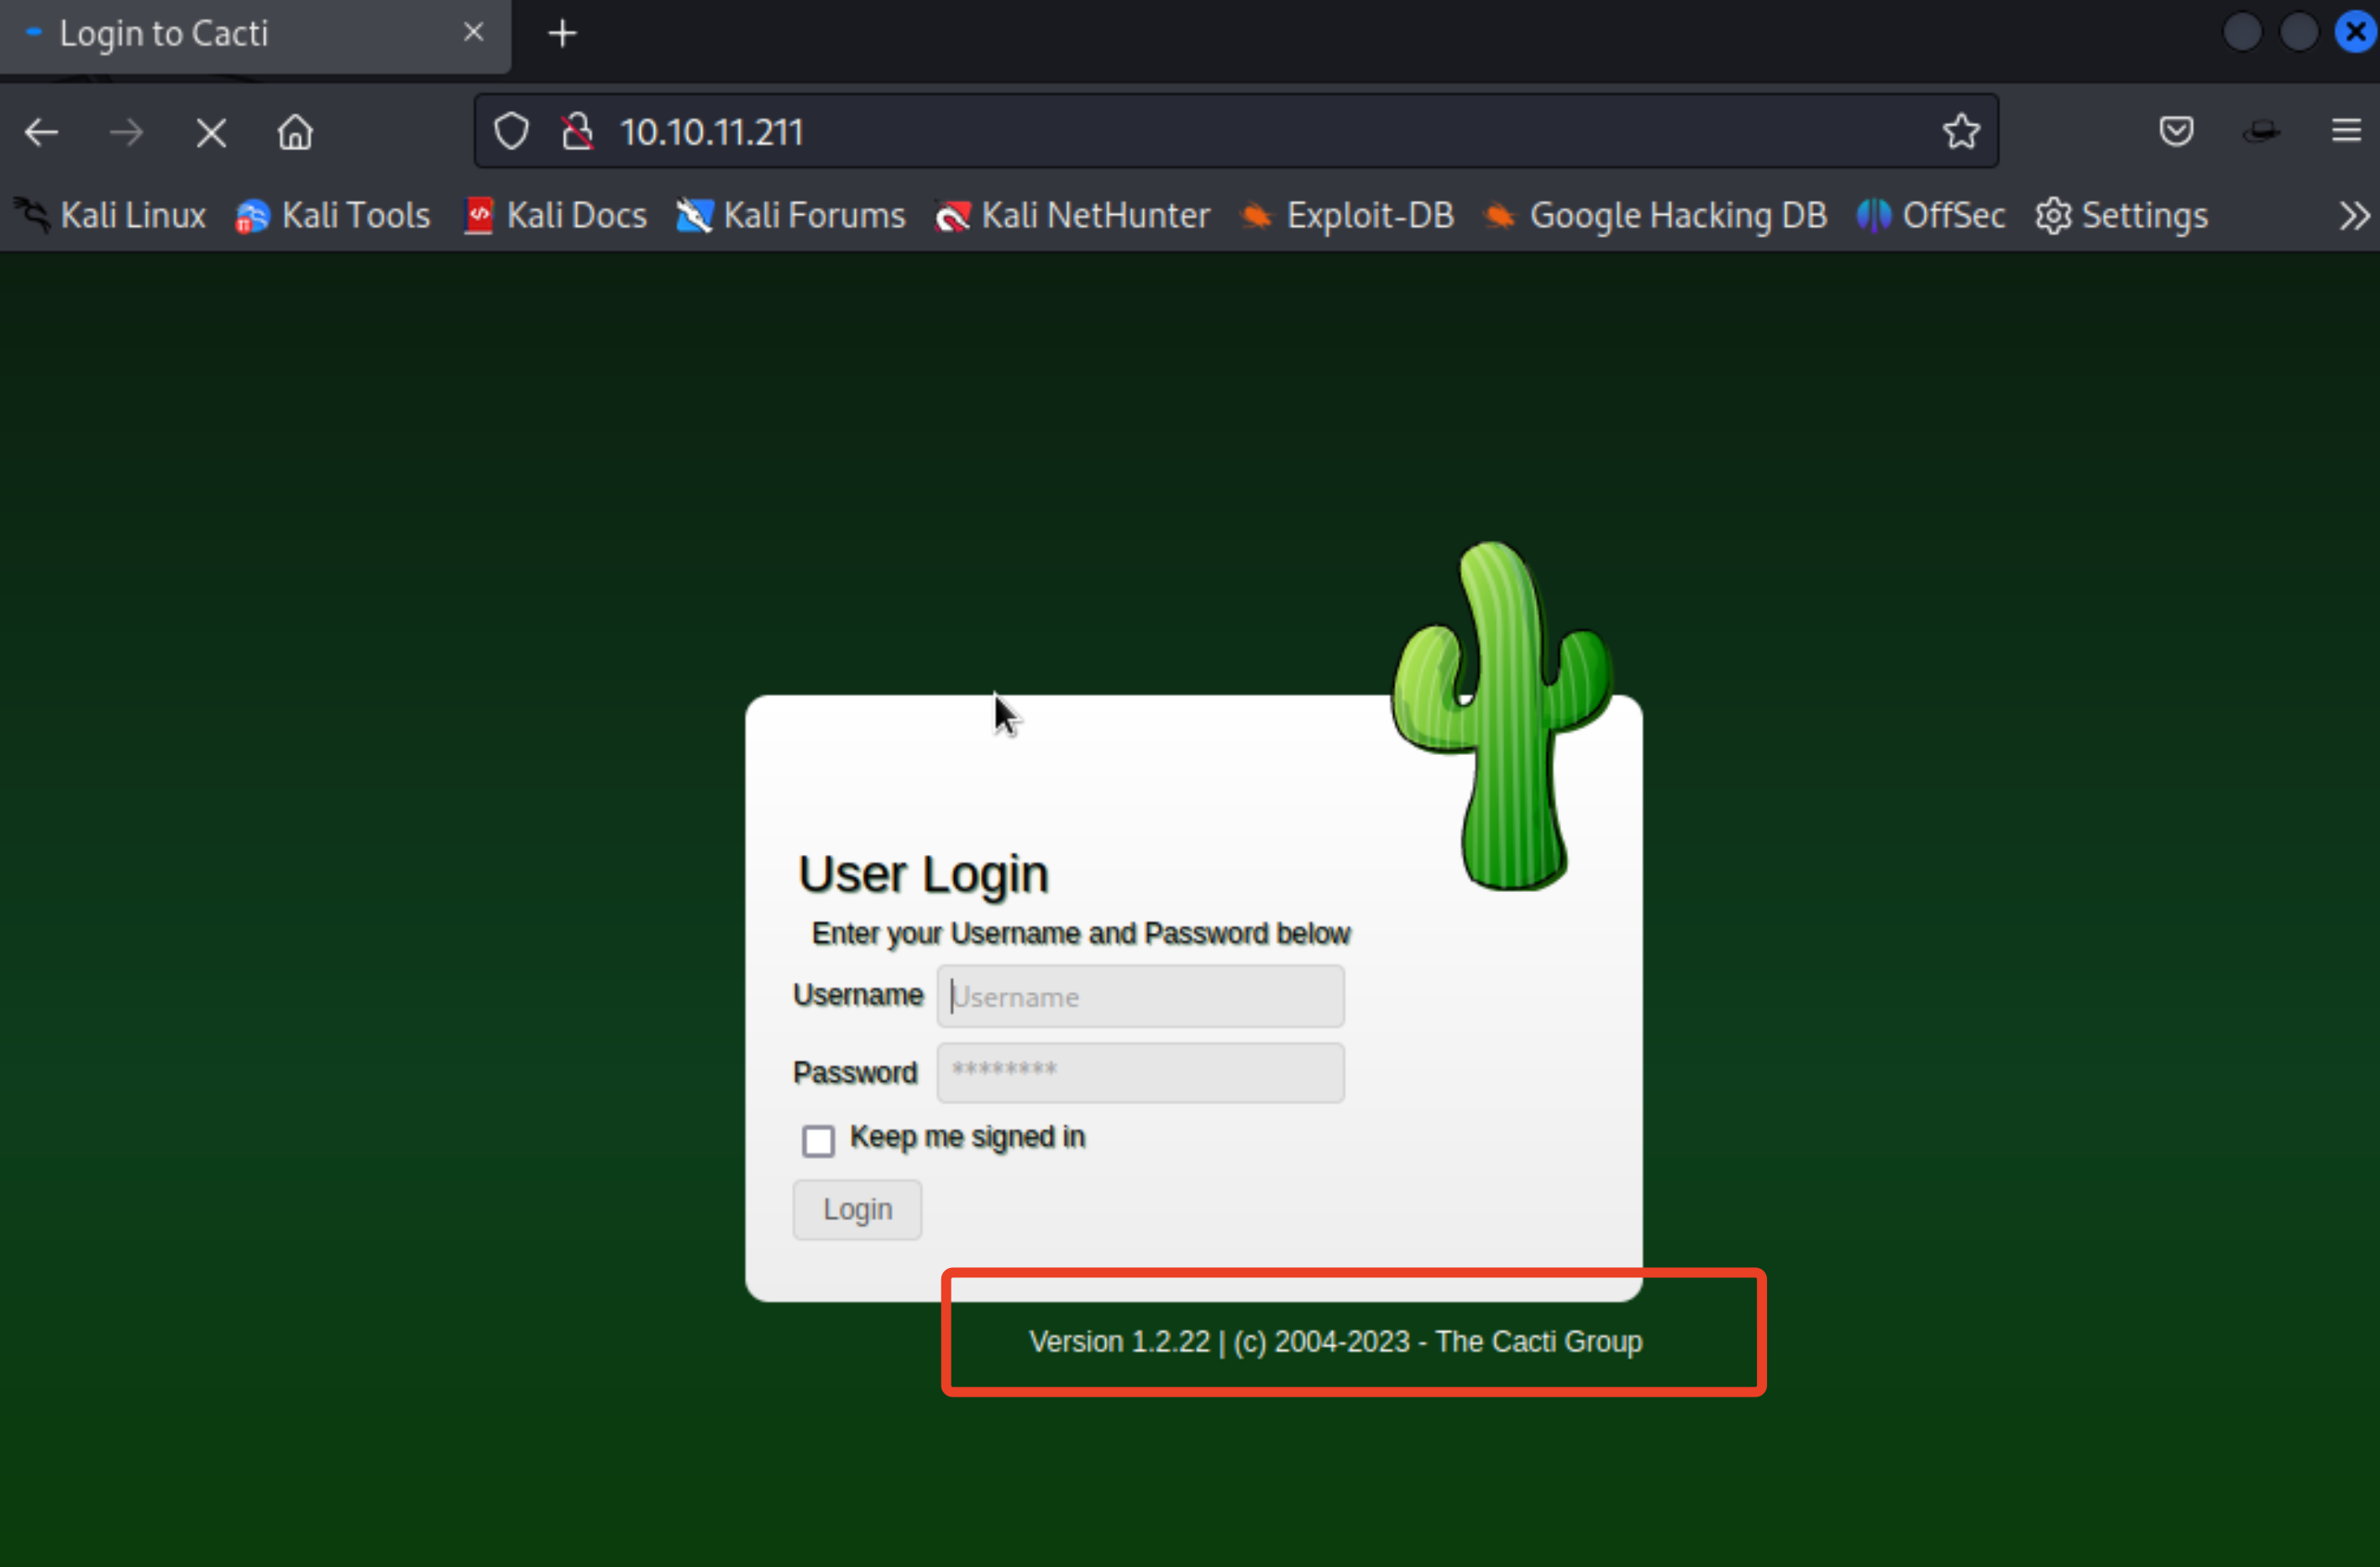The image size is (2380, 1567).
Task: Close the browser window
Action: coord(2355,32)
